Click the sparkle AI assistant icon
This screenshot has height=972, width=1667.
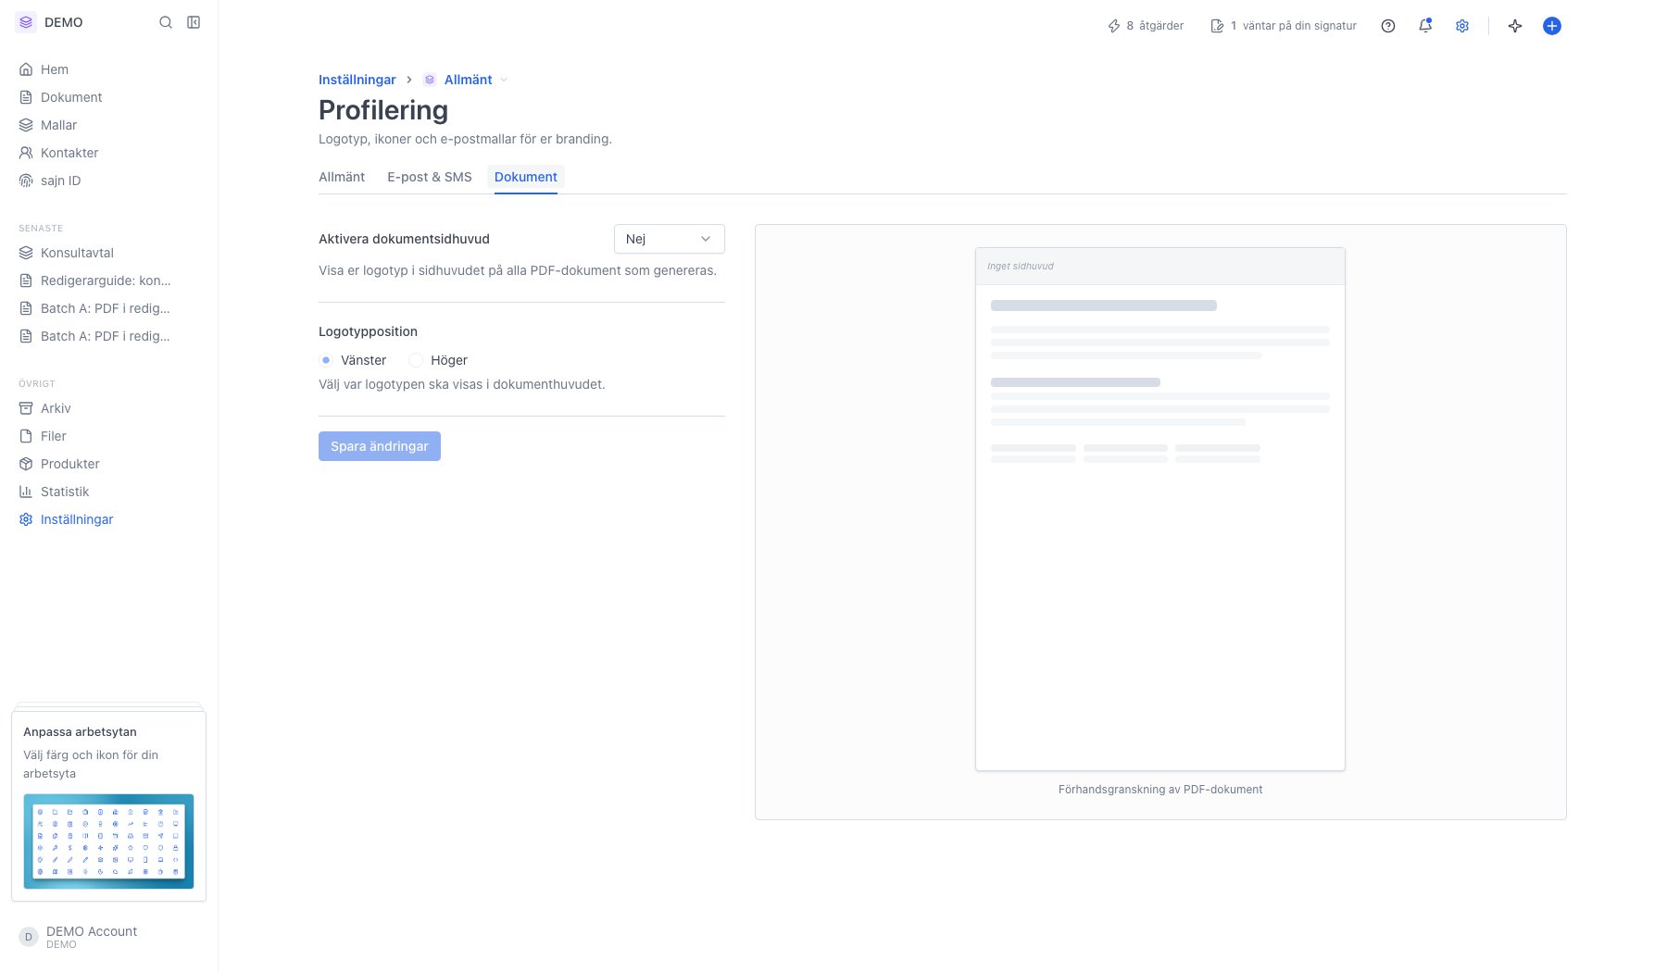(1515, 26)
